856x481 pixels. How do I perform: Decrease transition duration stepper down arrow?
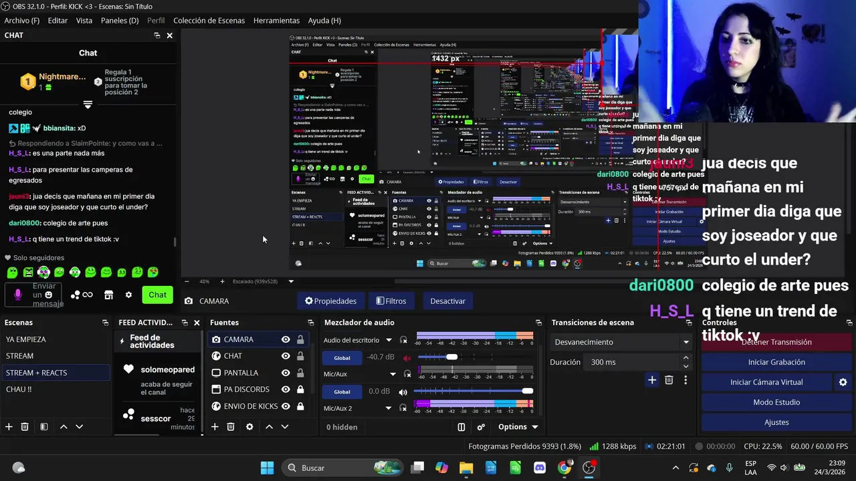685,366
